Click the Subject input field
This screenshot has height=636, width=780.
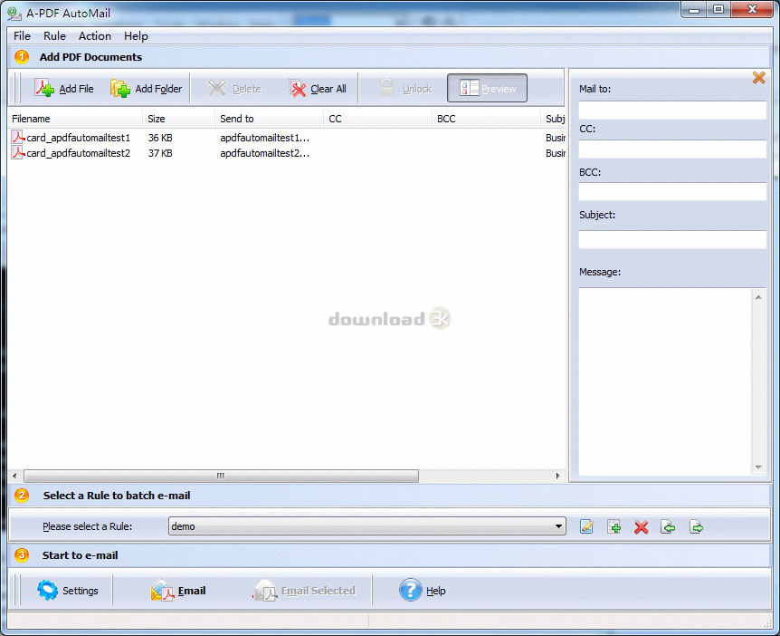672,239
